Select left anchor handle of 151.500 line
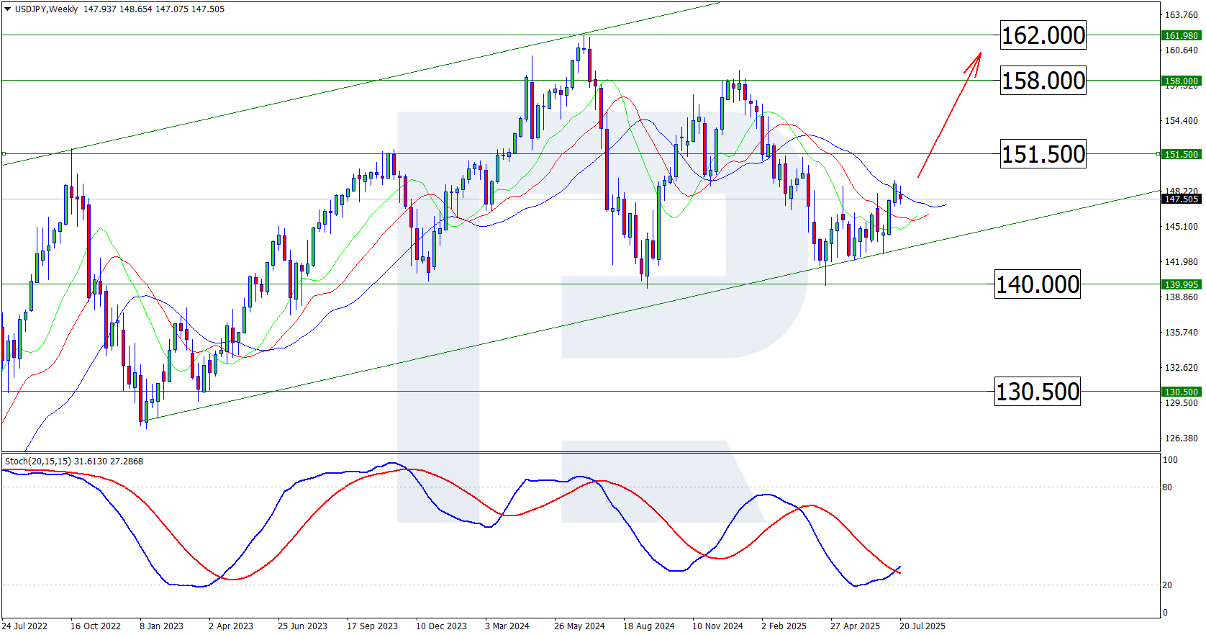Screen dimensions: 1206x635 tap(4, 153)
